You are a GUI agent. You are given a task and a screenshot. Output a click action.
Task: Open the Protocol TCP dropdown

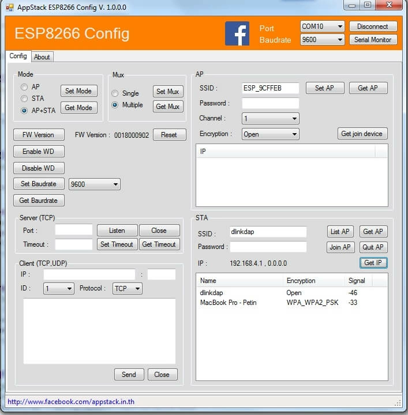point(127,288)
